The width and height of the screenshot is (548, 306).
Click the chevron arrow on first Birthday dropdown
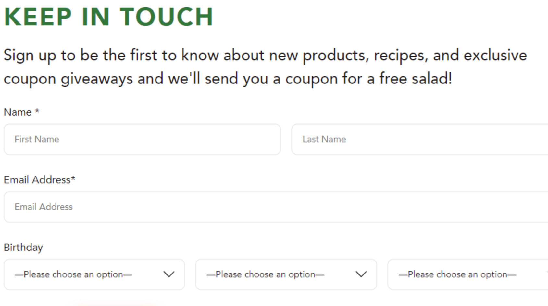pyautogui.click(x=169, y=274)
